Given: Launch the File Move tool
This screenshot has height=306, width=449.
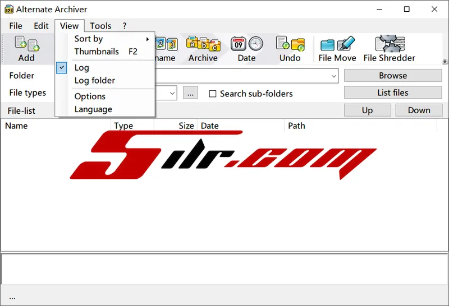Looking at the screenshot, I should pos(337,49).
